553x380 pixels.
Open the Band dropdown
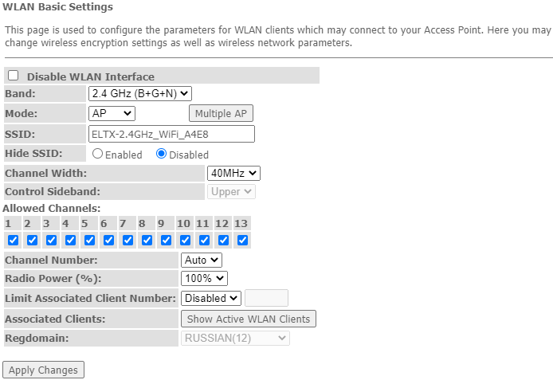(140, 94)
